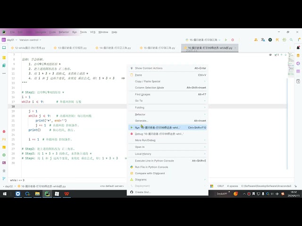Switch to the 13- file tab
The width and height of the screenshot is (302, 226).
coord(70,48)
